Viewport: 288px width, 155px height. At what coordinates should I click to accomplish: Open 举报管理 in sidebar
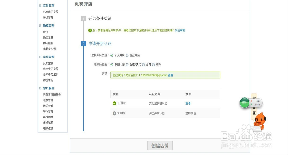48,111
